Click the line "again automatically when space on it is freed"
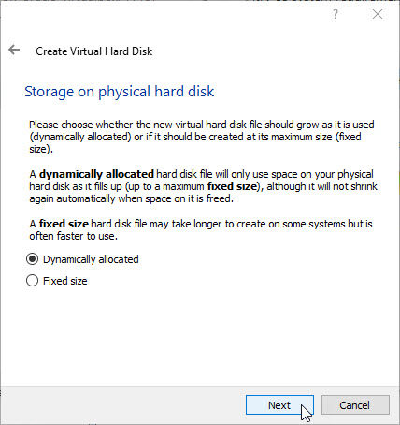 (x=131, y=198)
